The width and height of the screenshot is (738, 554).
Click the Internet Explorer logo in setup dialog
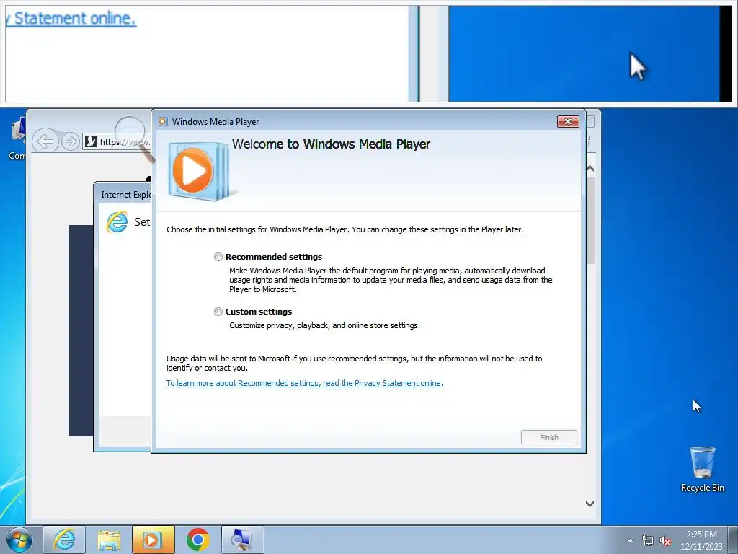(x=117, y=221)
